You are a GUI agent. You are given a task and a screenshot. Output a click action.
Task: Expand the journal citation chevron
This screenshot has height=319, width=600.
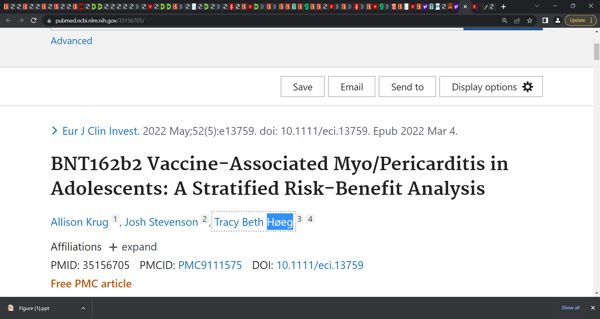click(55, 131)
